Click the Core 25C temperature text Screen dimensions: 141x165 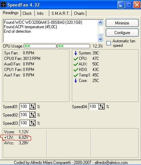click(x=89, y=81)
